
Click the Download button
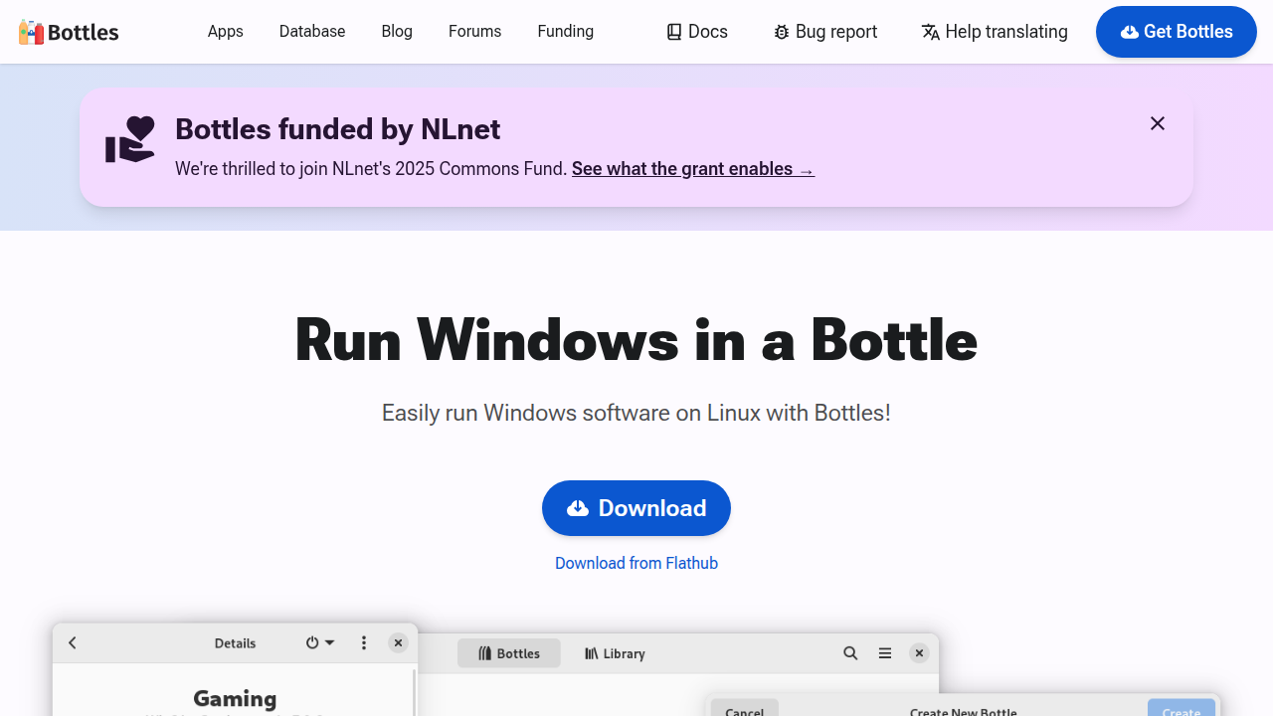(636, 508)
